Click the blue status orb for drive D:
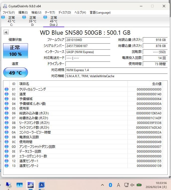Image resolution: width=171 pixels, height=190 pixels. coord(24,17)
